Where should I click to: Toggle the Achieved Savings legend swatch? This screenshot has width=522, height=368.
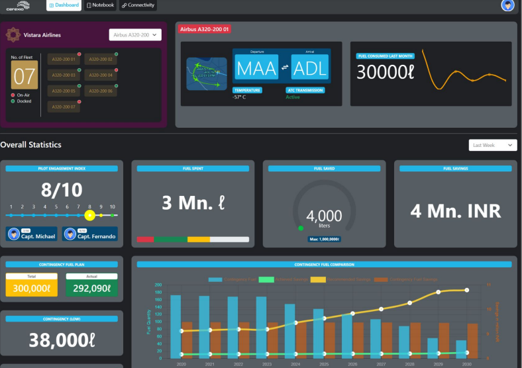(x=266, y=279)
